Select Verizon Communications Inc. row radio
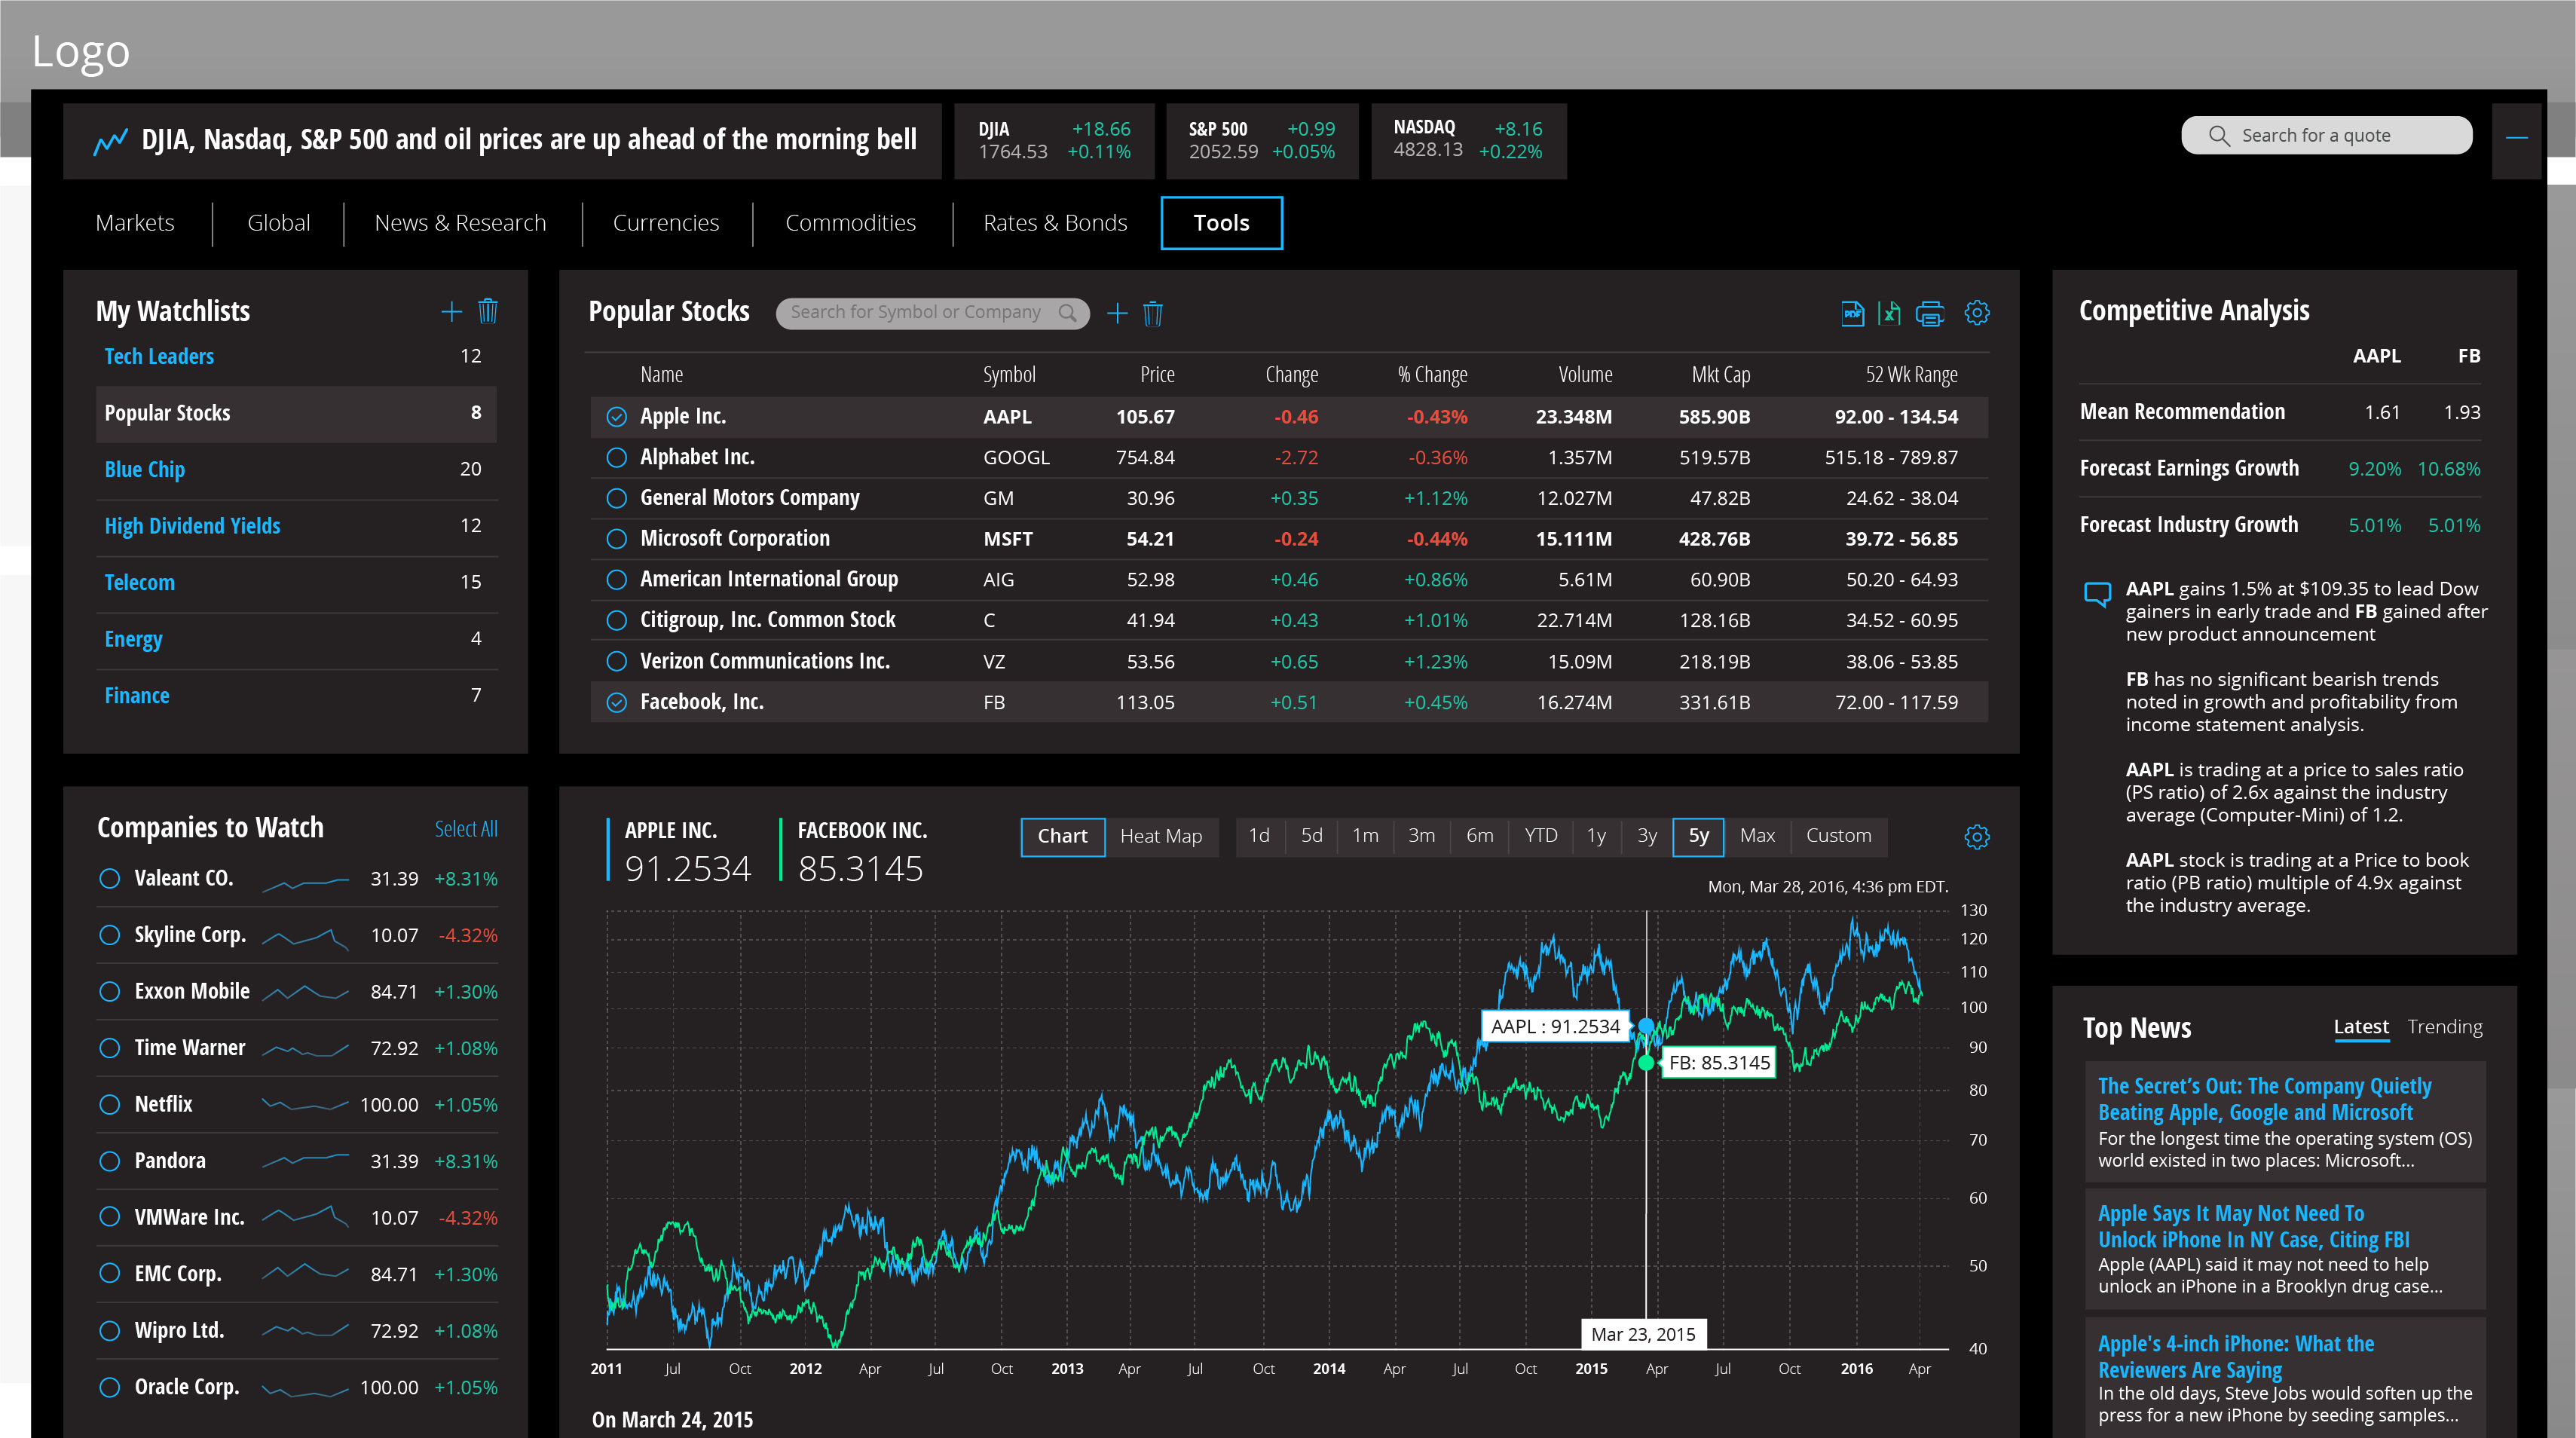Screen dimensions: 2576x1438 point(617,661)
